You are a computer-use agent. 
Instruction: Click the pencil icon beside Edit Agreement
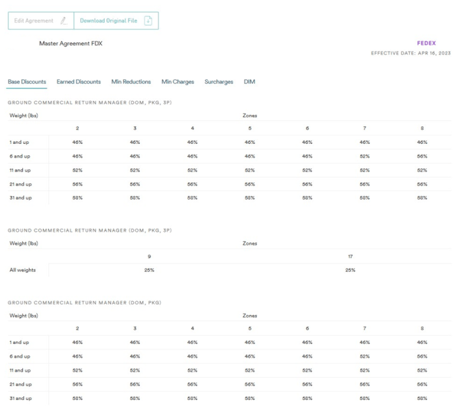63,20
